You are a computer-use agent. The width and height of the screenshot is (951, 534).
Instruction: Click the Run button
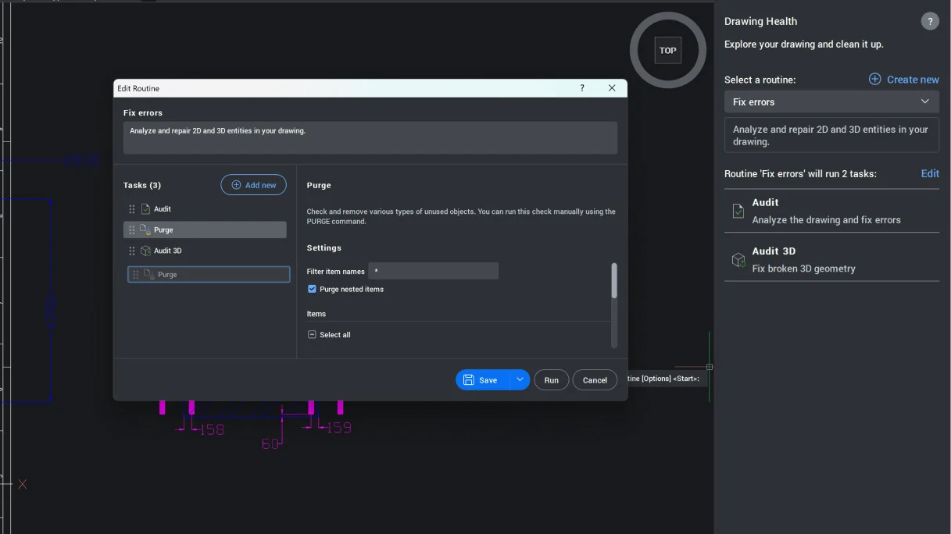552,380
